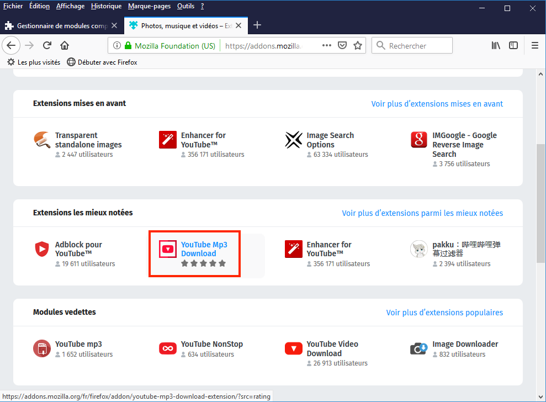Screen dimensions: 546x402
Task: Open the Outils menu
Action: coord(185,6)
